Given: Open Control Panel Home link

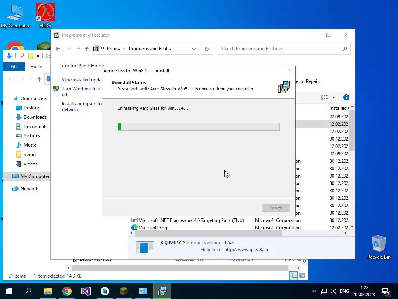Looking at the screenshot, I should coord(83,66).
